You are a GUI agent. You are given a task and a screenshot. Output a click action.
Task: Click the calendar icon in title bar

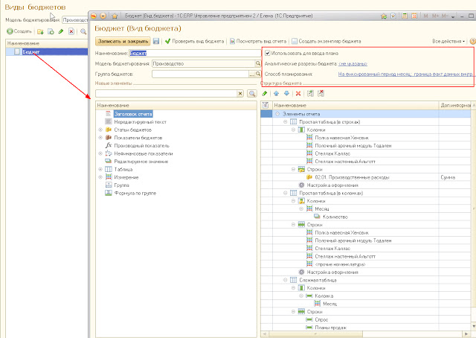click(414, 16)
